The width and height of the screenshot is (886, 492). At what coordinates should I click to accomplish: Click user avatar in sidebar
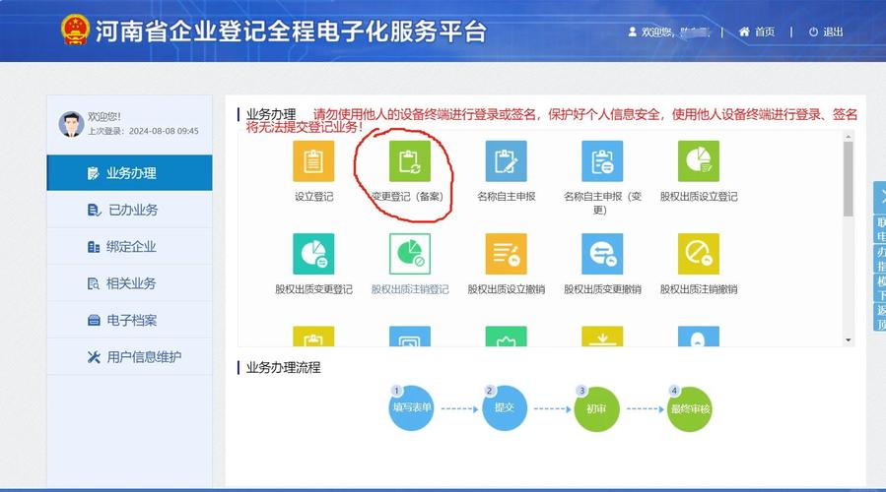(x=71, y=124)
